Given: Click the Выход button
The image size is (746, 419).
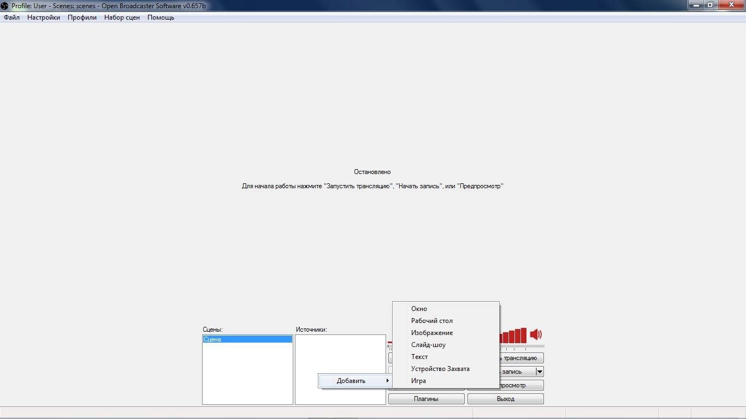Looking at the screenshot, I should coord(505,399).
